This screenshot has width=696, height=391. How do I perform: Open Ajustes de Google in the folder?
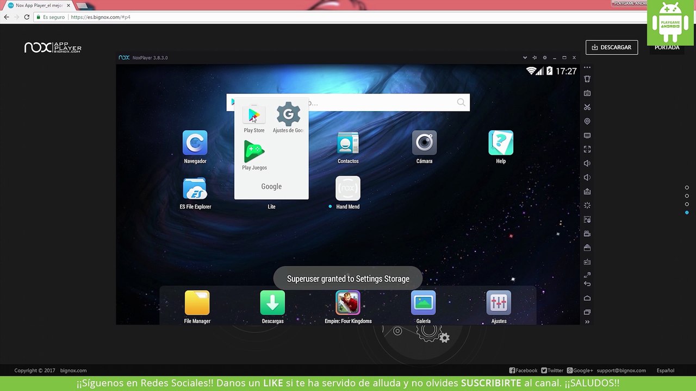[x=288, y=117]
